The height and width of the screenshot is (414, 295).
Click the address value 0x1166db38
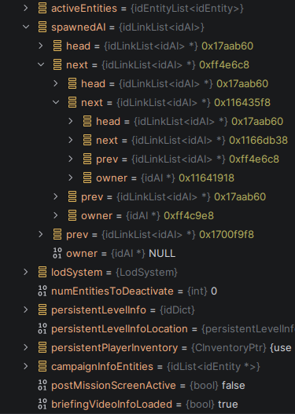(258, 140)
